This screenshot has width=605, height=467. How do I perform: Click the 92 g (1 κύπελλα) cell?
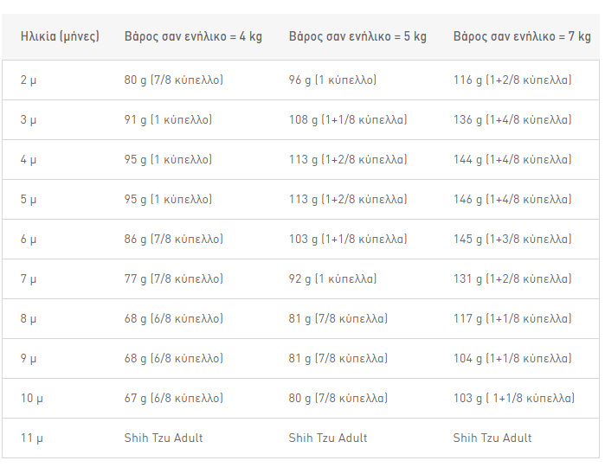click(332, 278)
